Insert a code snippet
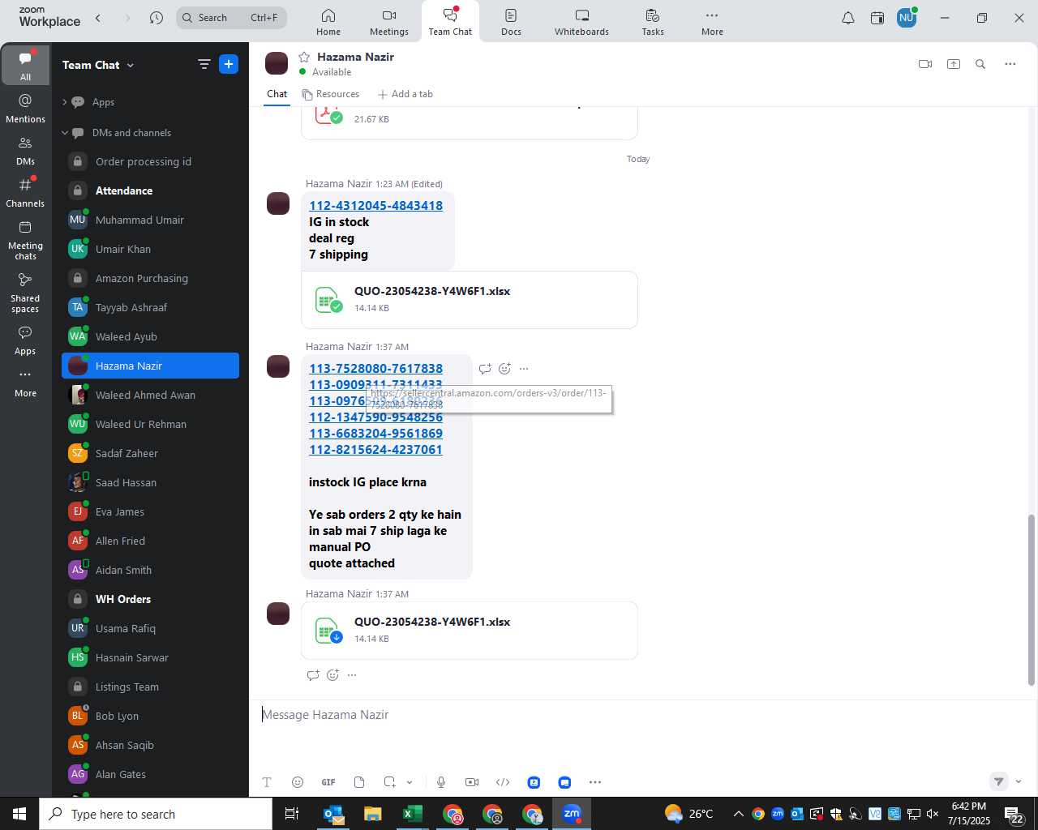 coord(503,782)
